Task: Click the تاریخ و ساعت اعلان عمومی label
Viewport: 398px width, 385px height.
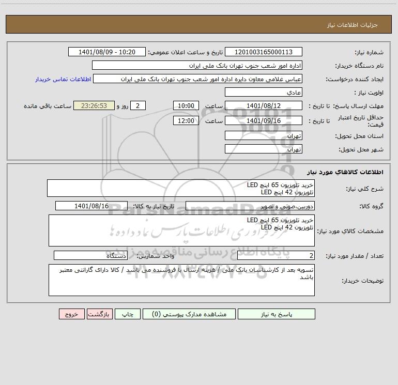Action: click(186, 52)
